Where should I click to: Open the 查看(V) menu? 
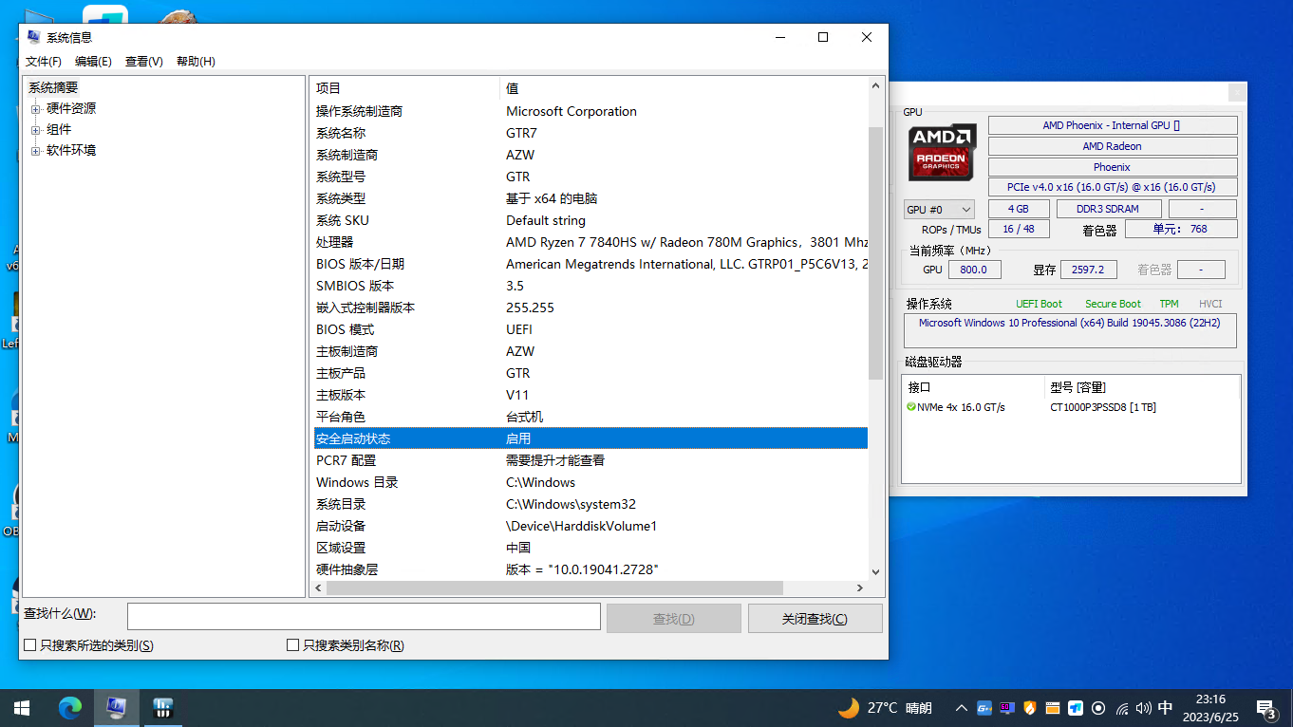tap(144, 62)
